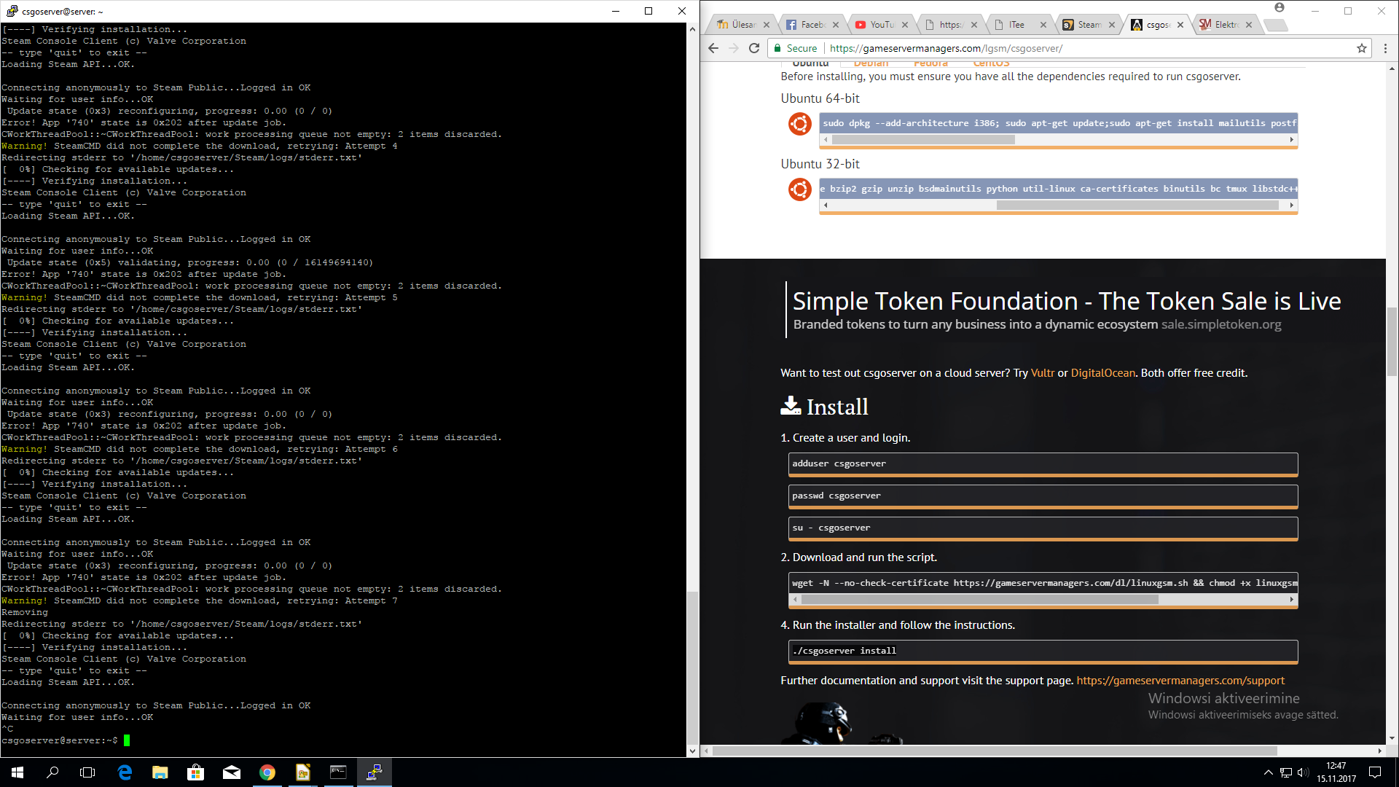Switch to the Debian instructions tab
1399x787 pixels.
(870, 64)
